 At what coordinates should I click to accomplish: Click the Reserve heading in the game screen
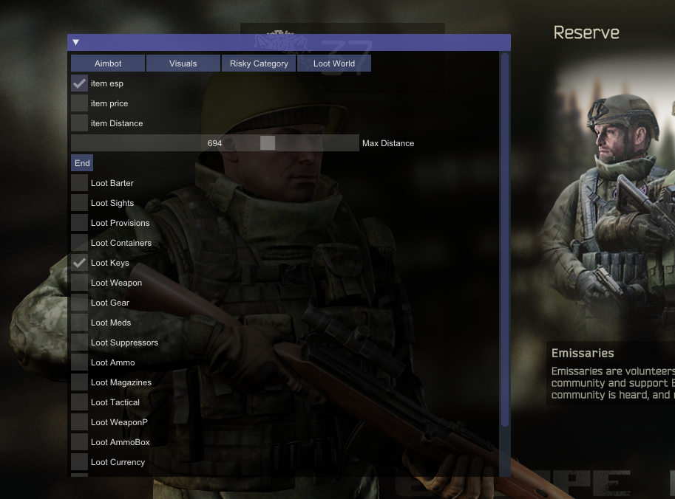(x=586, y=32)
